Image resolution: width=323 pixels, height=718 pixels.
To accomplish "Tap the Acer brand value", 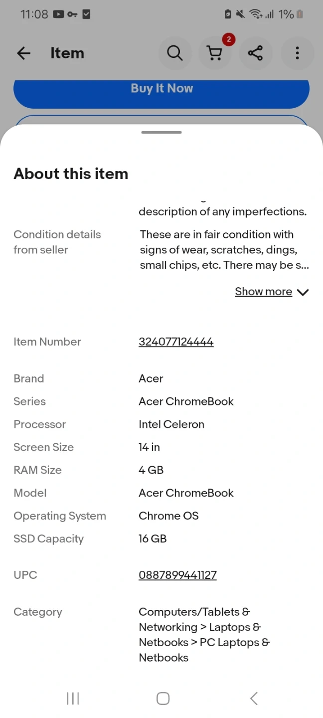I will (151, 378).
